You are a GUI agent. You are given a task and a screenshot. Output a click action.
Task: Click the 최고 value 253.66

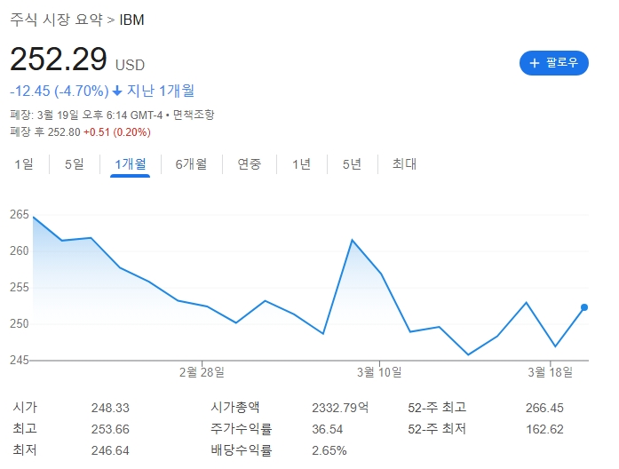click(x=110, y=429)
